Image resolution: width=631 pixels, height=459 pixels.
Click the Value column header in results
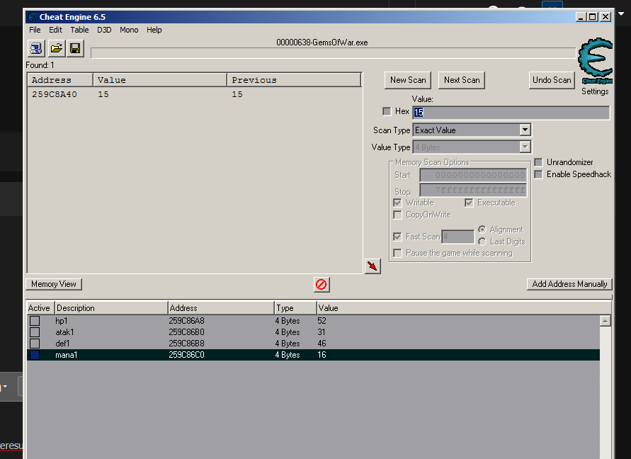point(160,80)
